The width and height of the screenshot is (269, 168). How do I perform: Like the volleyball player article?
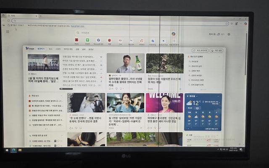coord(149,128)
